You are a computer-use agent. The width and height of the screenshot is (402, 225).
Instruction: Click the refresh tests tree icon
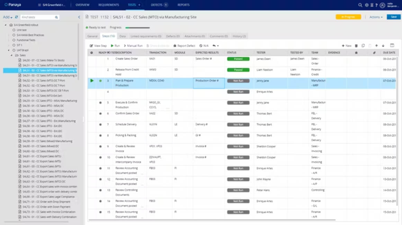(x=16, y=17)
